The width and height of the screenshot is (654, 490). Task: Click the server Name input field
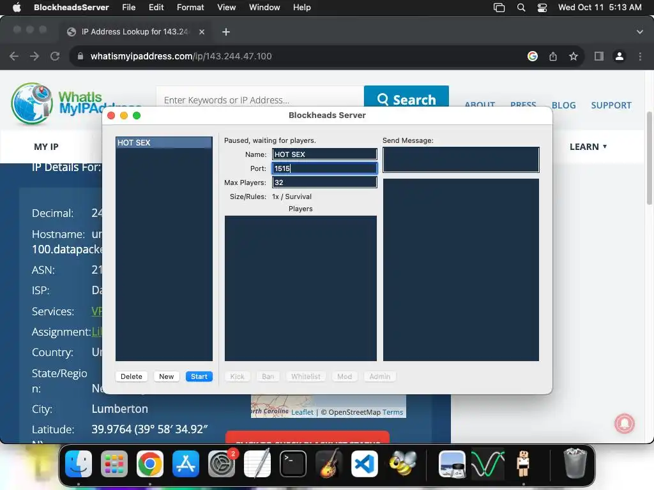coord(324,154)
